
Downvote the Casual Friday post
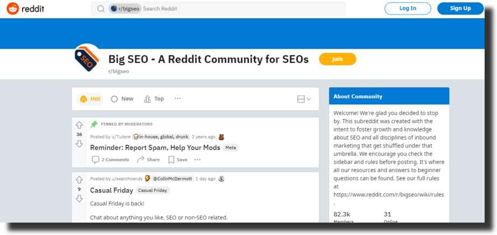79,199
